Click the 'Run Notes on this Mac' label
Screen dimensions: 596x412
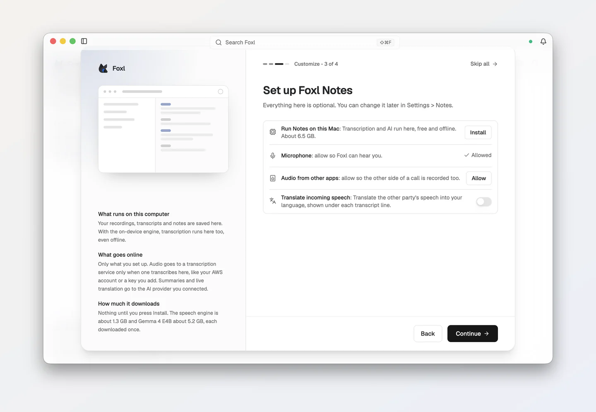click(x=310, y=129)
